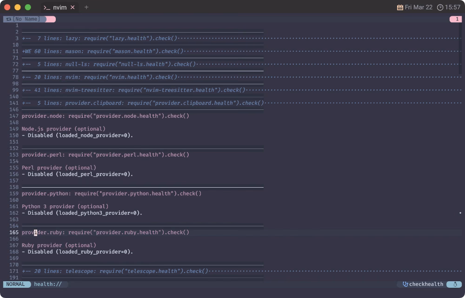Image resolution: width=465 pixels, height=298 pixels.
Task: Click the provider.python heading line
Action: pos(112,194)
